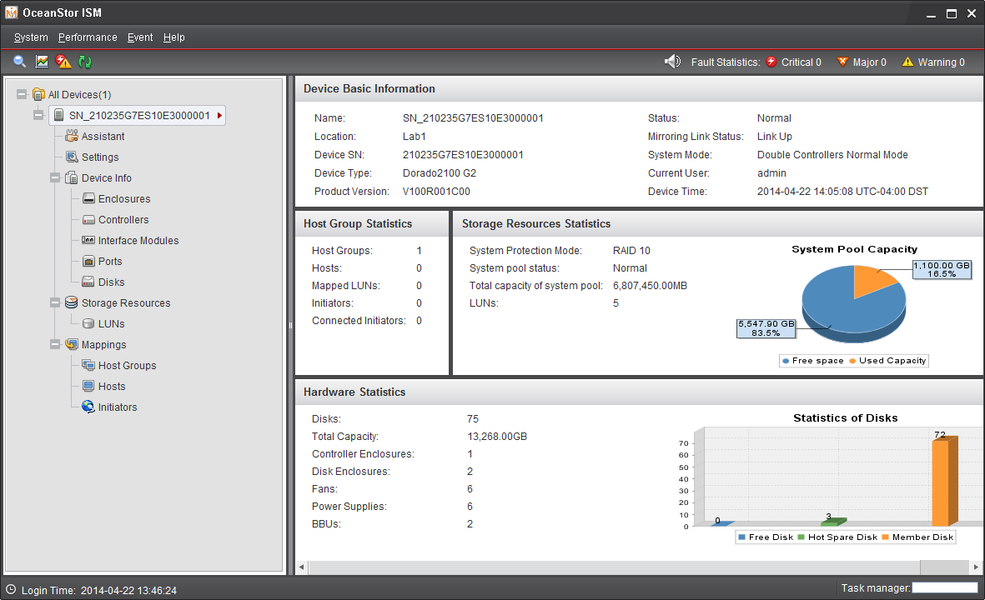Click the orange used capacity pie slice
The image size is (985, 600).
pos(872,280)
